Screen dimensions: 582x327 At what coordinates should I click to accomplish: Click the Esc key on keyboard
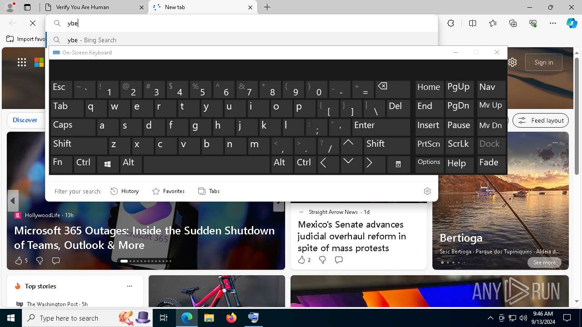tap(61, 89)
